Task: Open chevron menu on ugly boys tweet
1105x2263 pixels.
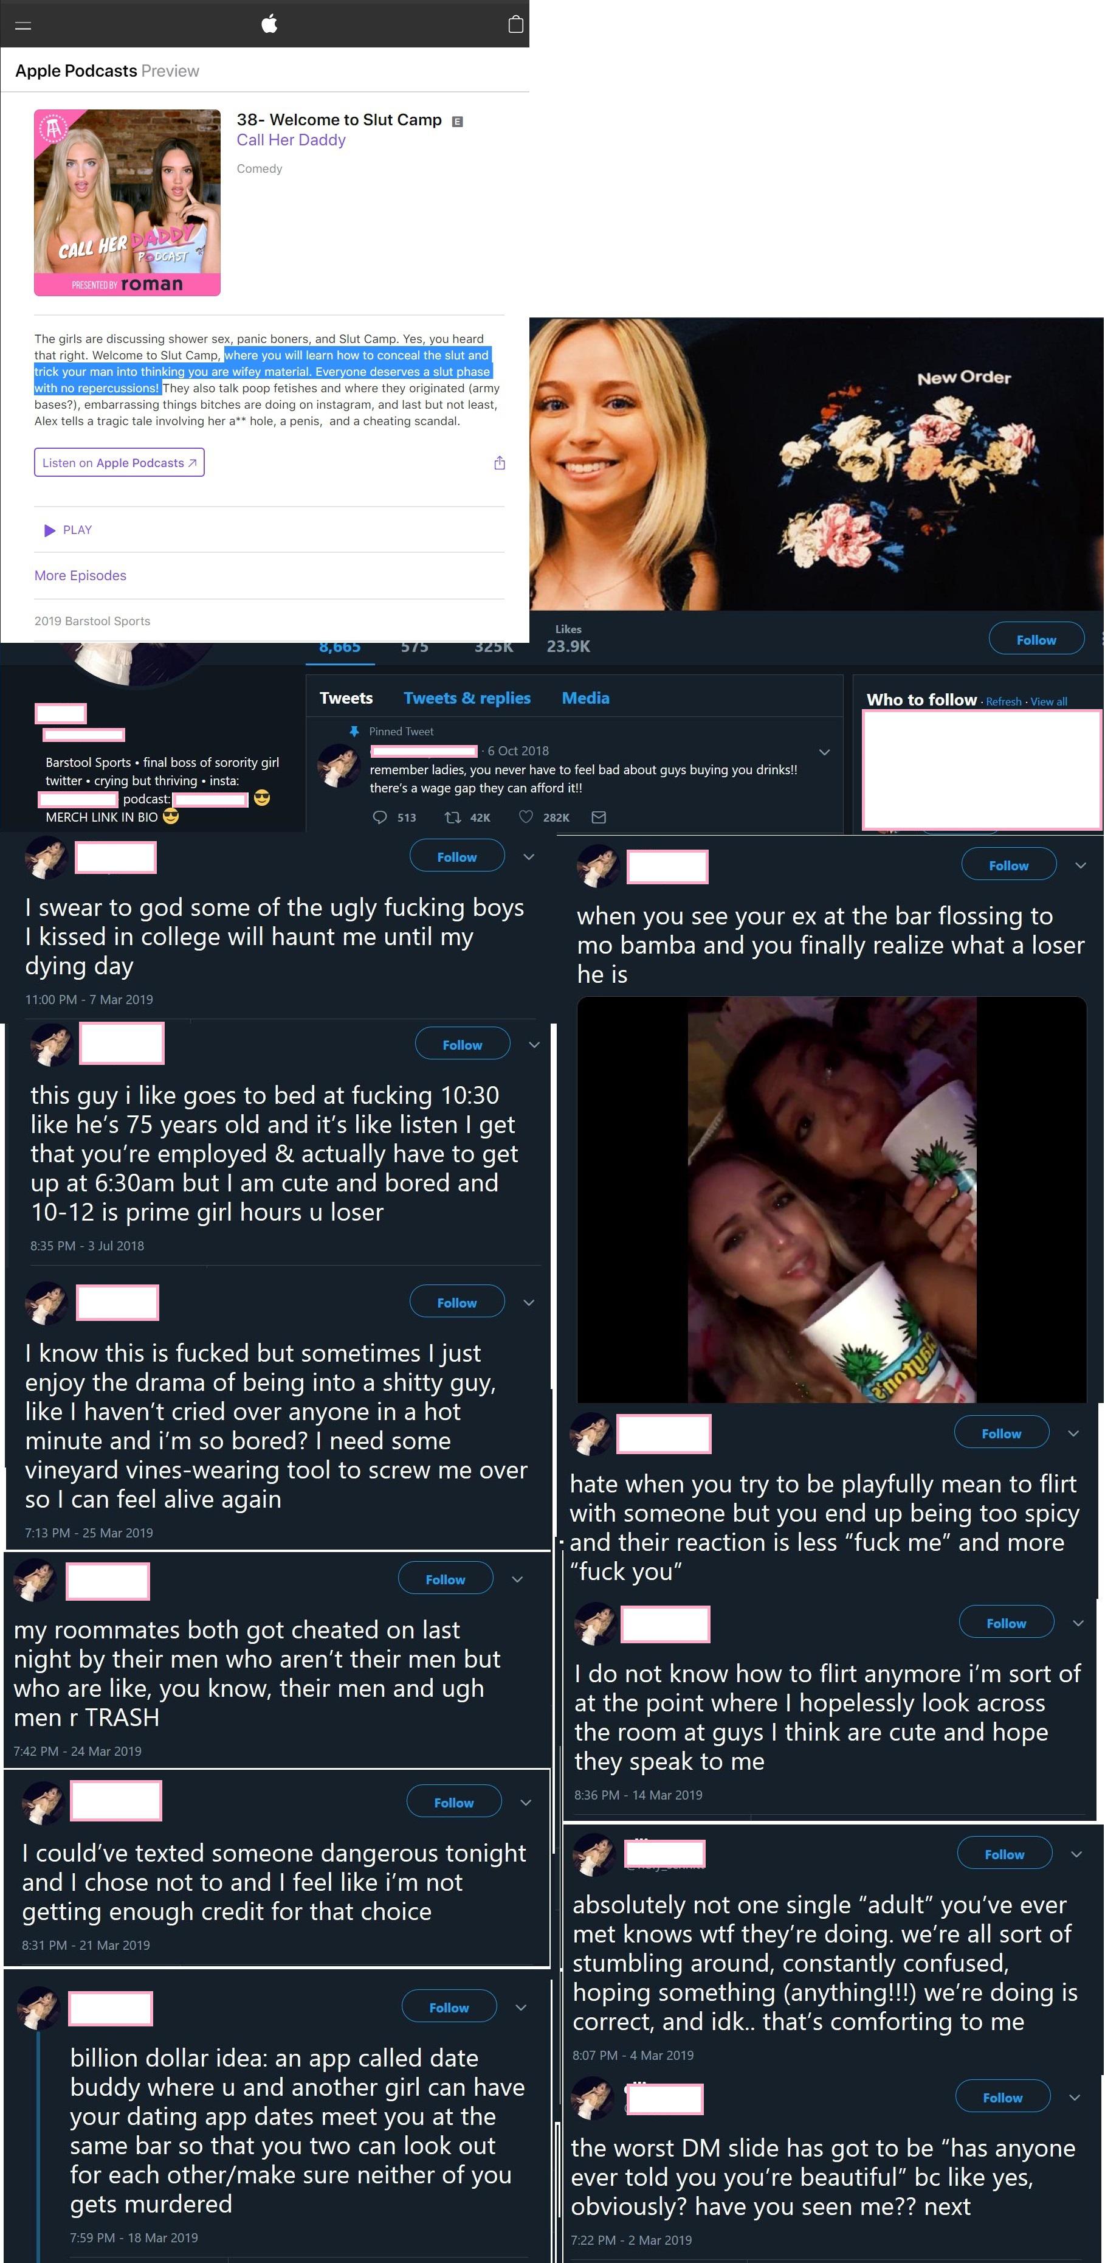Action: point(528,856)
